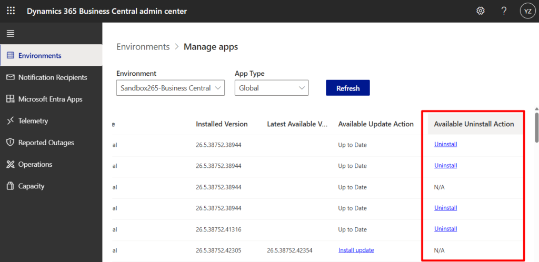The height and width of the screenshot is (262, 539).
Task: Click the Telemetry icon in sidebar
Action: point(10,121)
